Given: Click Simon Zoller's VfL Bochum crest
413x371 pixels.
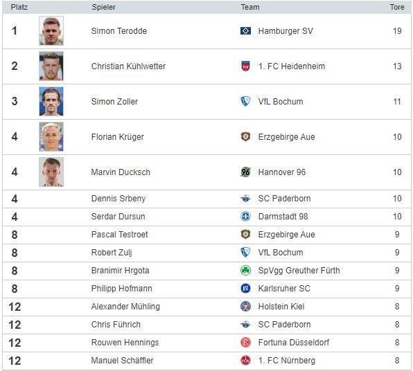Looking at the screenshot, I should pos(245,101).
